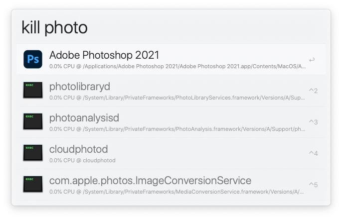Click the ImageConversionService exec icon

[33, 184]
